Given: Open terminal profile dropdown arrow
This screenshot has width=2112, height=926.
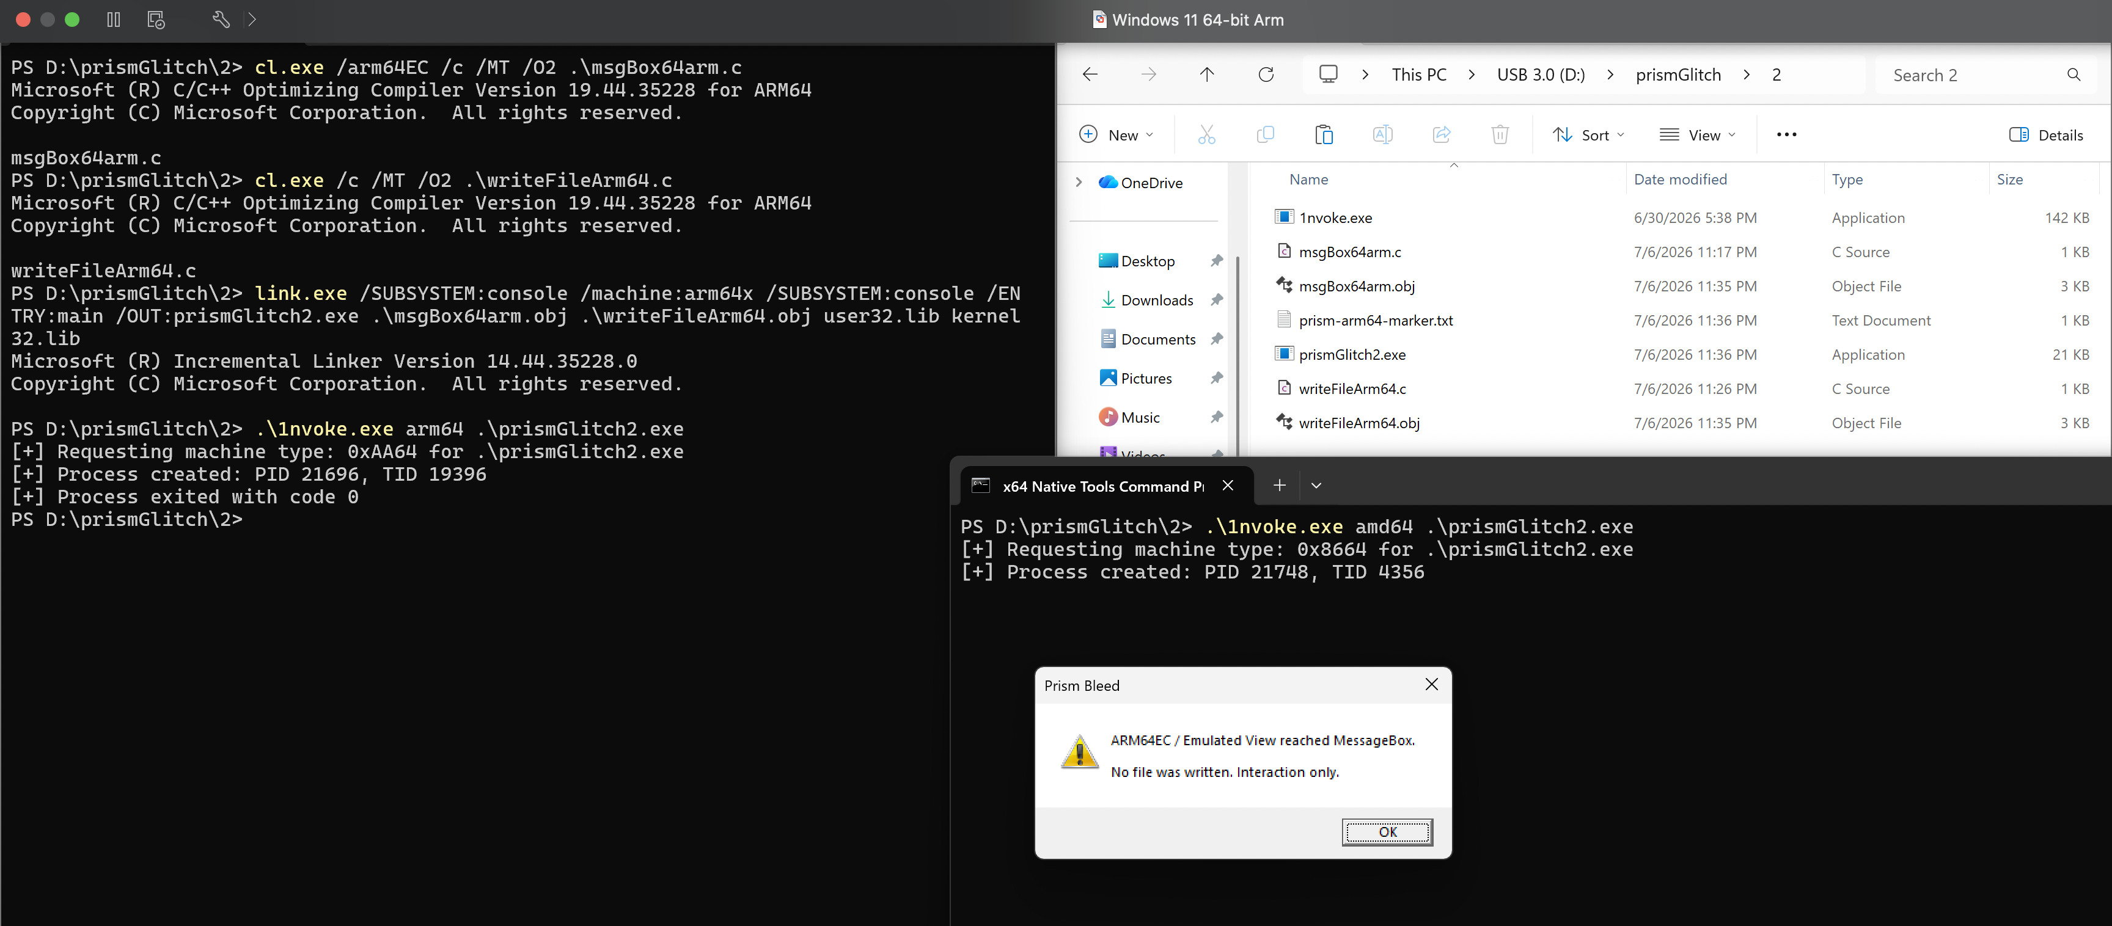Looking at the screenshot, I should coord(1316,486).
